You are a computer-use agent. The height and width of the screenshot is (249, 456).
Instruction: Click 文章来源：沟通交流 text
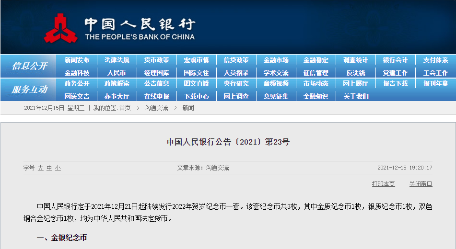click(x=203, y=168)
